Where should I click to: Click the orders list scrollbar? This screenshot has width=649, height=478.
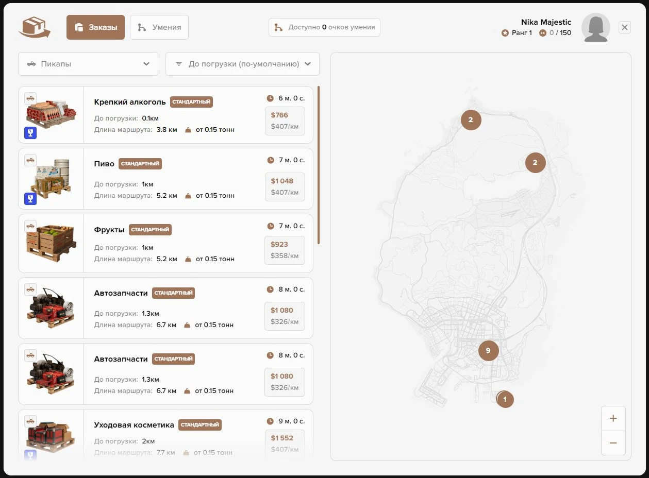pyautogui.click(x=319, y=165)
